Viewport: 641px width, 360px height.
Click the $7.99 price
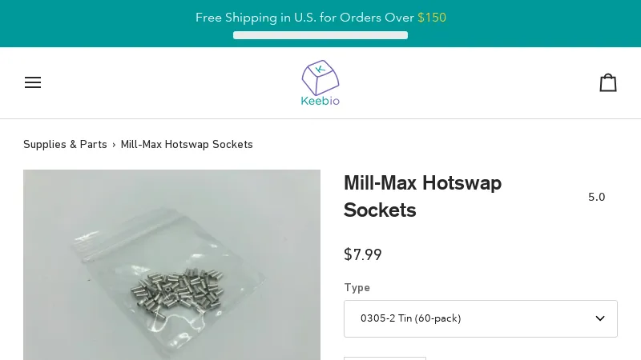[363, 254]
